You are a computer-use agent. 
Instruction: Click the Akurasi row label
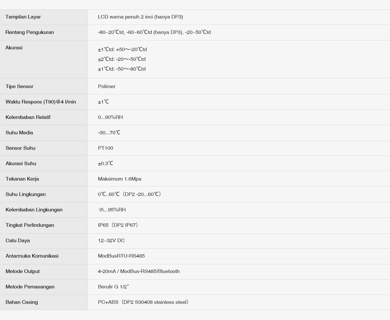tap(14, 48)
